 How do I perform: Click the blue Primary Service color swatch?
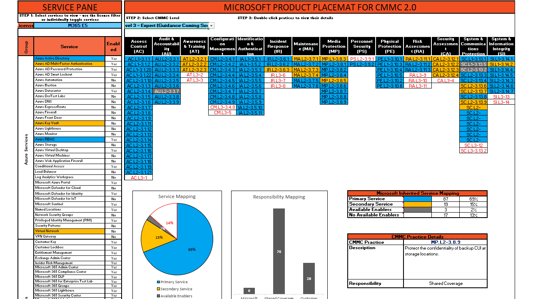pyautogui.click(x=418, y=199)
